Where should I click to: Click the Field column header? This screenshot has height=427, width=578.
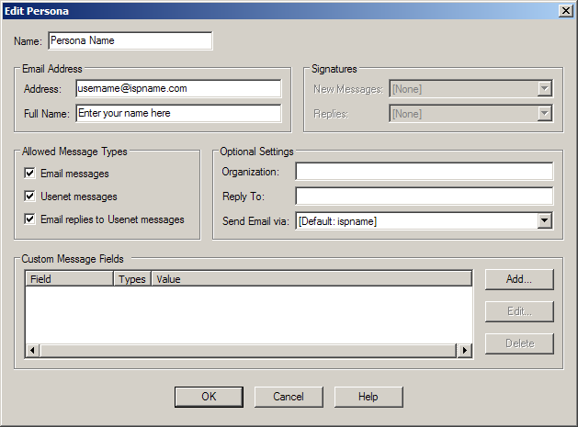tap(70, 278)
